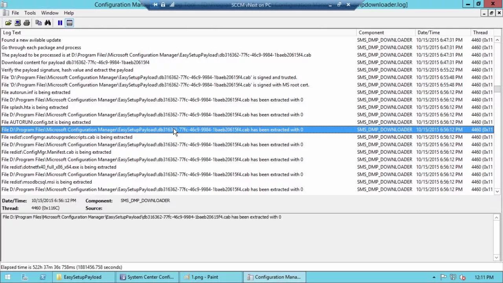
Task: Open network tray icon
Action: click(453, 277)
